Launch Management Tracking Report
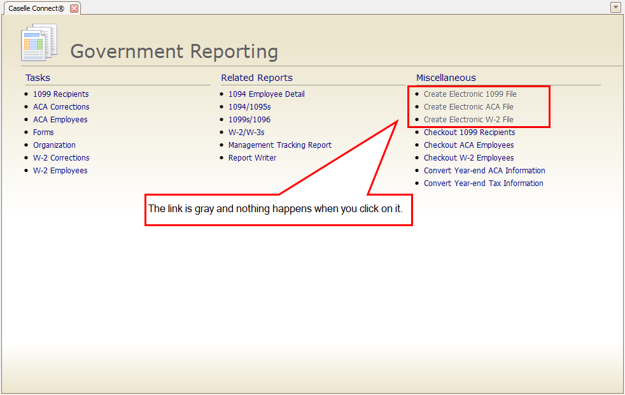The width and height of the screenshot is (625, 395). coord(280,145)
